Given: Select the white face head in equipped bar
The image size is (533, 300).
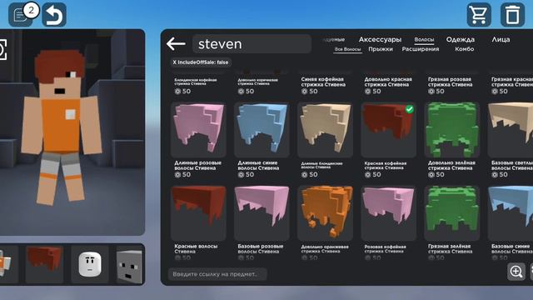Looking at the screenshot, I should click(90, 264).
